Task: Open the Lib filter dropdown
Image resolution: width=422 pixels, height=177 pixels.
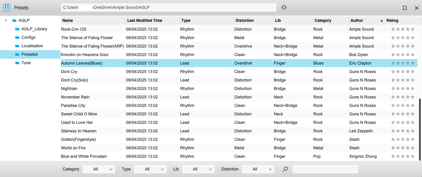Action: pos(198,169)
